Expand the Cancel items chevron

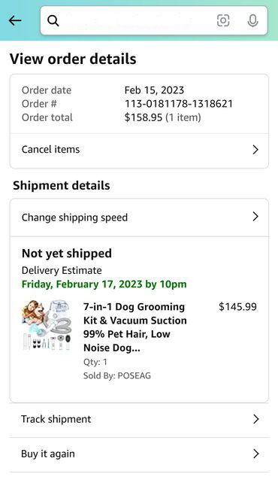255,150
